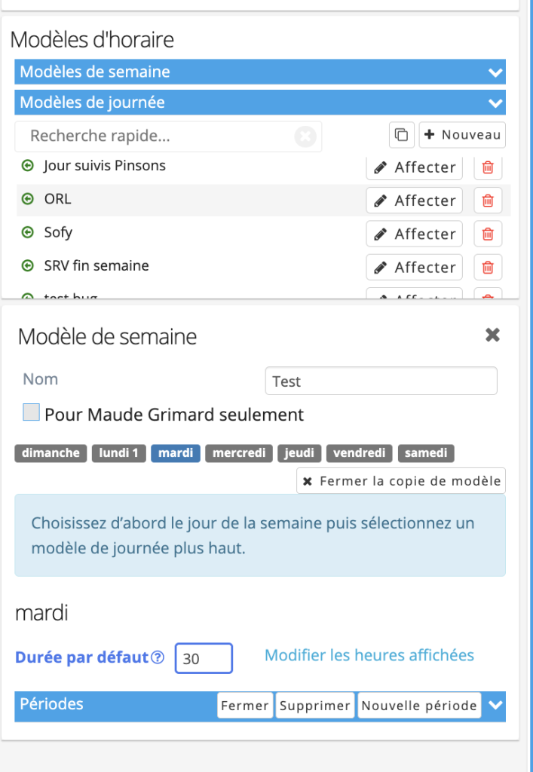Close the Modèle de semaine panel
The height and width of the screenshot is (772, 533).
click(x=492, y=335)
